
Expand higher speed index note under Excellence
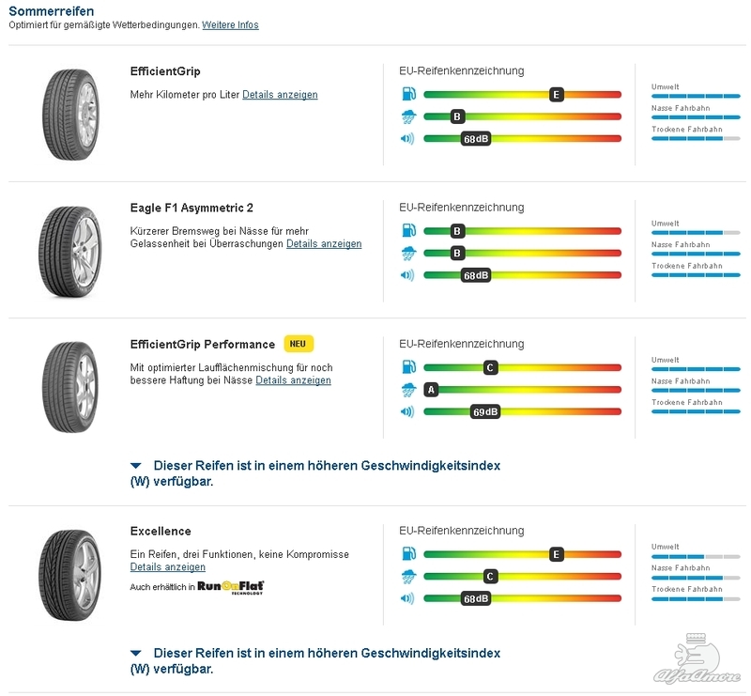click(x=315, y=660)
